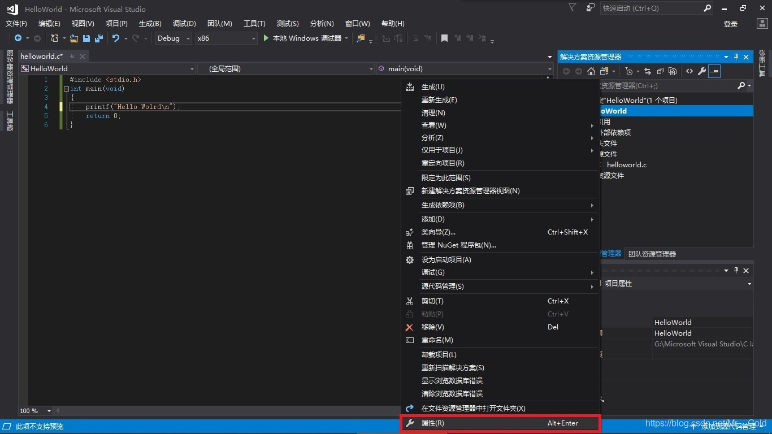Image resolution: width=772 pixels, height=434 pixels.
Task: Click the Sync with Active Document icon
Action: (648, 71)
